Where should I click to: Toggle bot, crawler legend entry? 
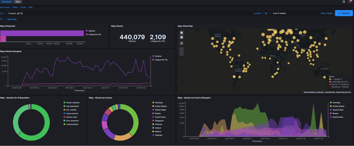click(x=71, y=110)
